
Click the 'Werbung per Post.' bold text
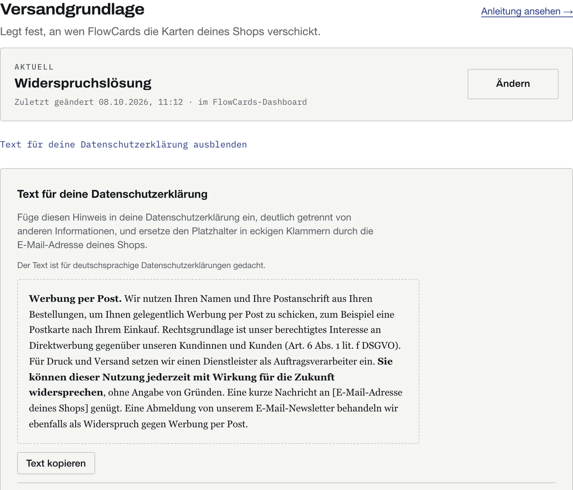click(x=75, y=299)
